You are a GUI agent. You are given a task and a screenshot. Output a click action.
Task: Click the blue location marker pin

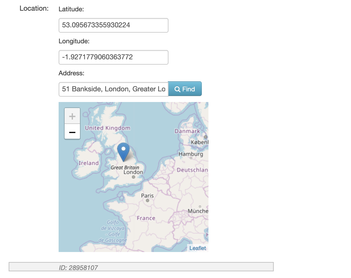point(123,152)
